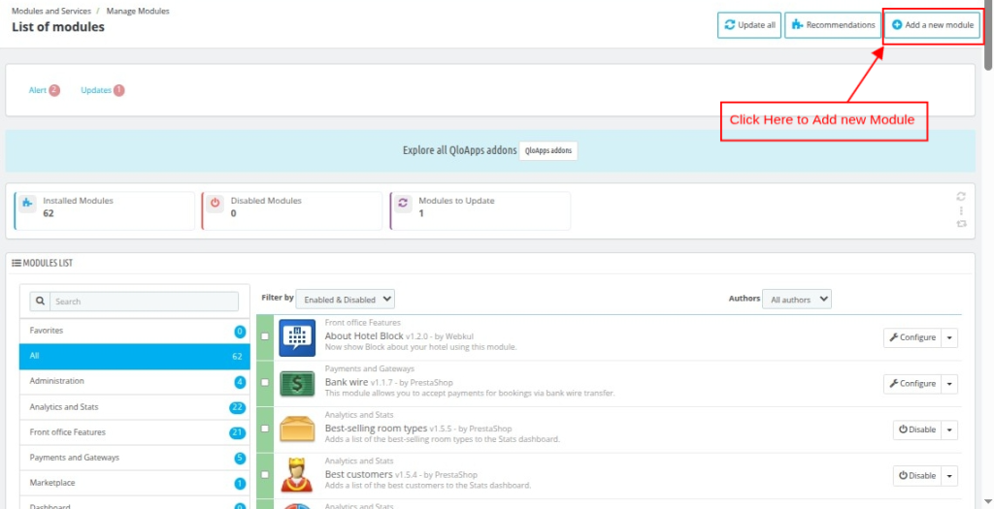Click the About Hotel Block module icon
This screenshot has width=994, height=509.
coord(296,336)
